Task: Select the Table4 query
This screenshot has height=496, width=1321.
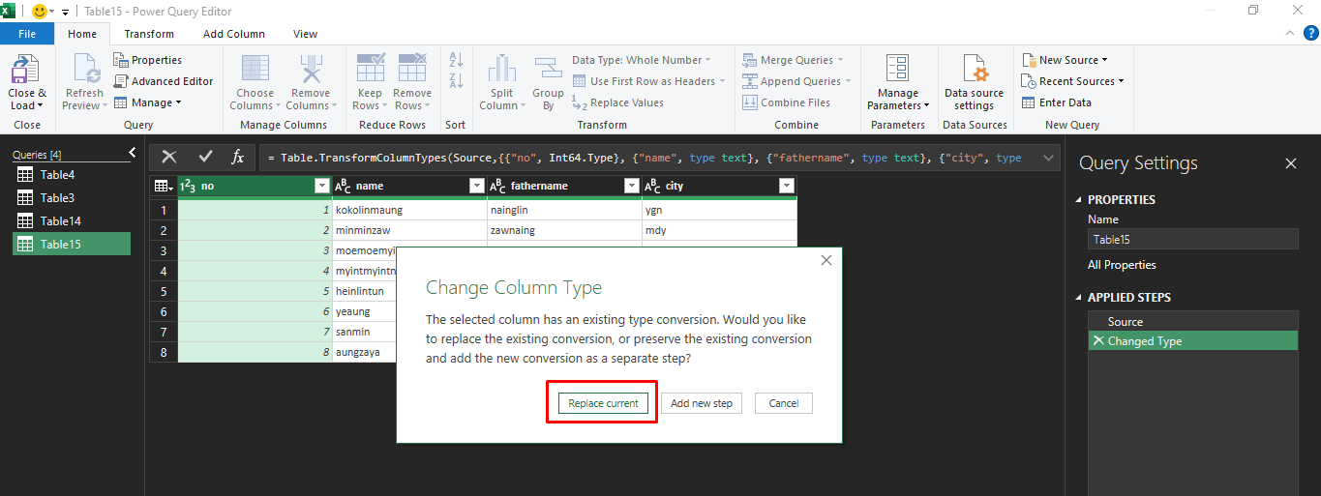Action: click(73, 175)
